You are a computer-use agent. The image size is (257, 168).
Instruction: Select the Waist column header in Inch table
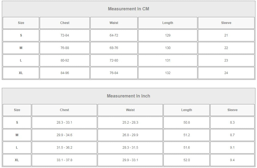point(130,110)
